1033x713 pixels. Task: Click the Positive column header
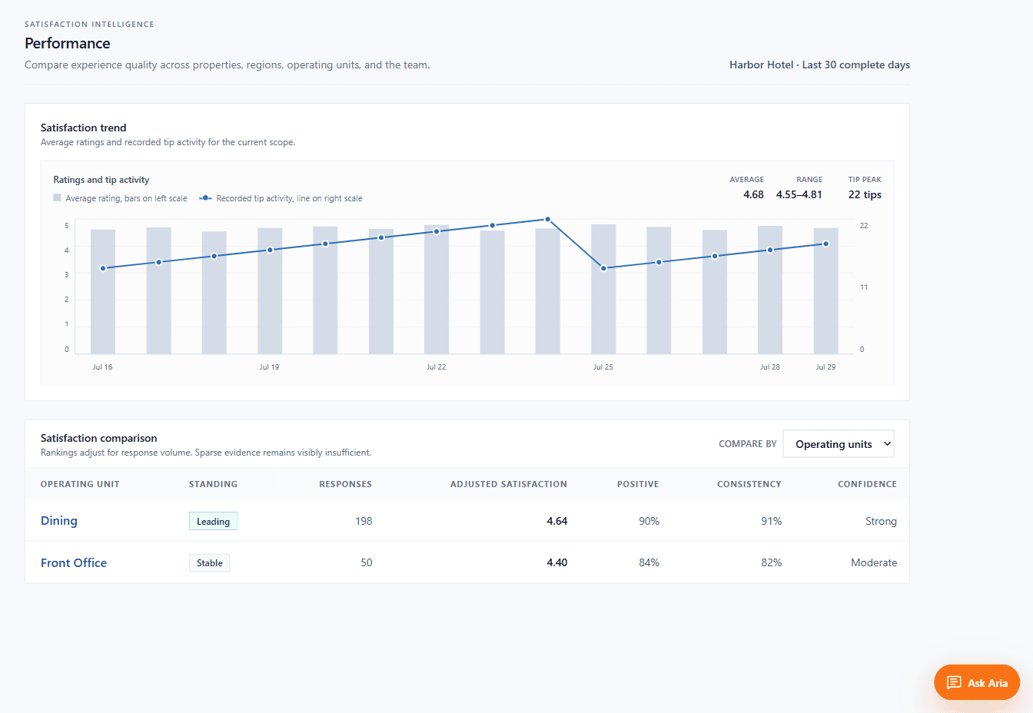click(638, 484)
